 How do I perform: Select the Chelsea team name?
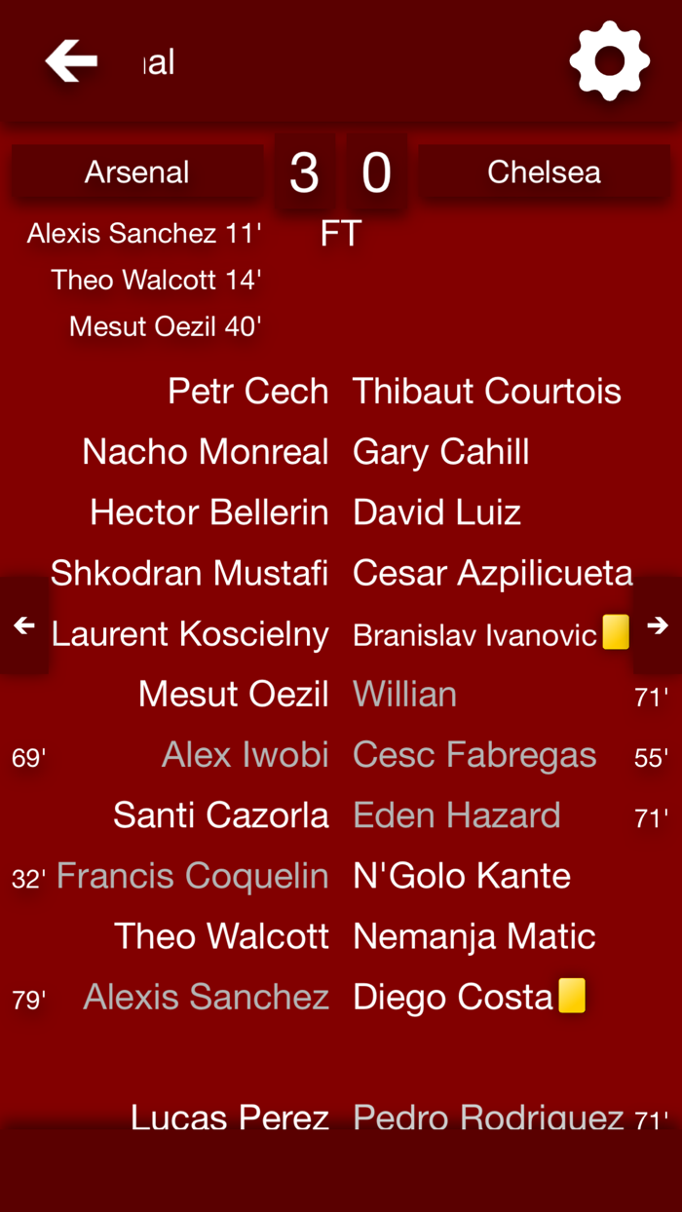(543, 171)
